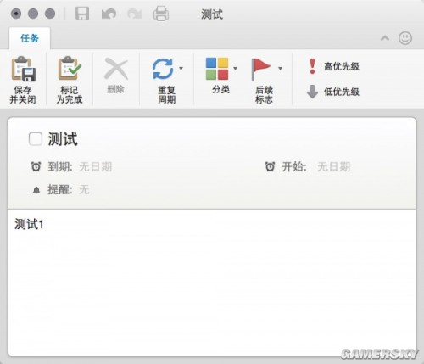Click the alarm clock icon beside 到期

[x=36, y=166]
